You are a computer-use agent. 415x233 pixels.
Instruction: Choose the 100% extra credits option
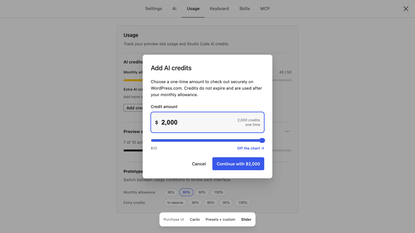243,203
